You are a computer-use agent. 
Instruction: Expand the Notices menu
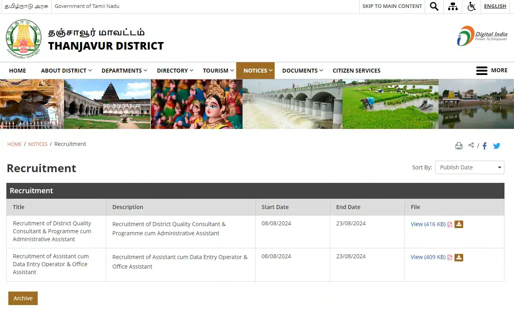(x=255, y=71)
